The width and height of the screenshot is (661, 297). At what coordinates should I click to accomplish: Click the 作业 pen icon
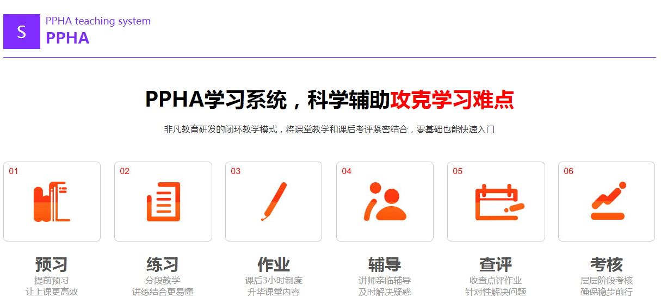coord(274,201)
